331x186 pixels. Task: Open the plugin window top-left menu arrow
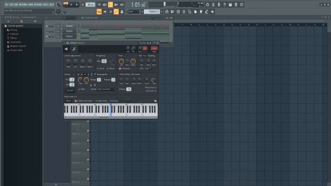(64, 43)
